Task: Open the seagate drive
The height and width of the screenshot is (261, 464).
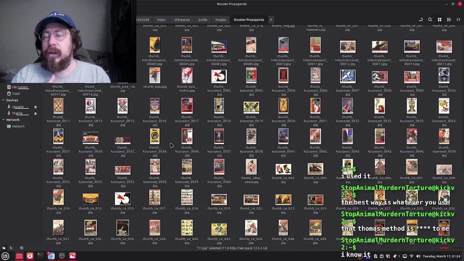Action: point(18,107)
